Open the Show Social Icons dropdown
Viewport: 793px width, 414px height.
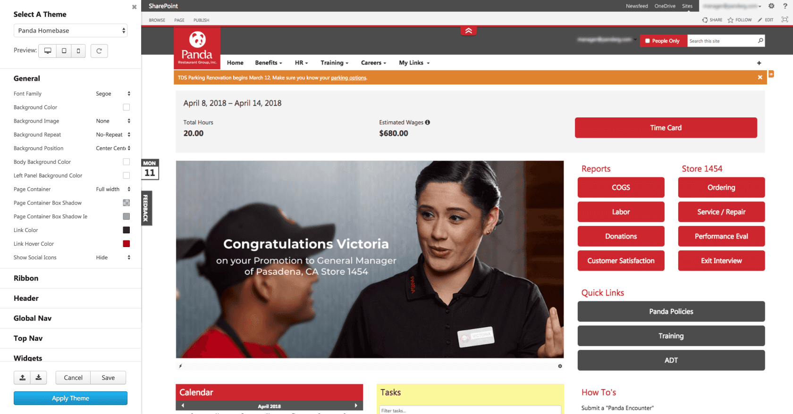click(x=113, y=258)
